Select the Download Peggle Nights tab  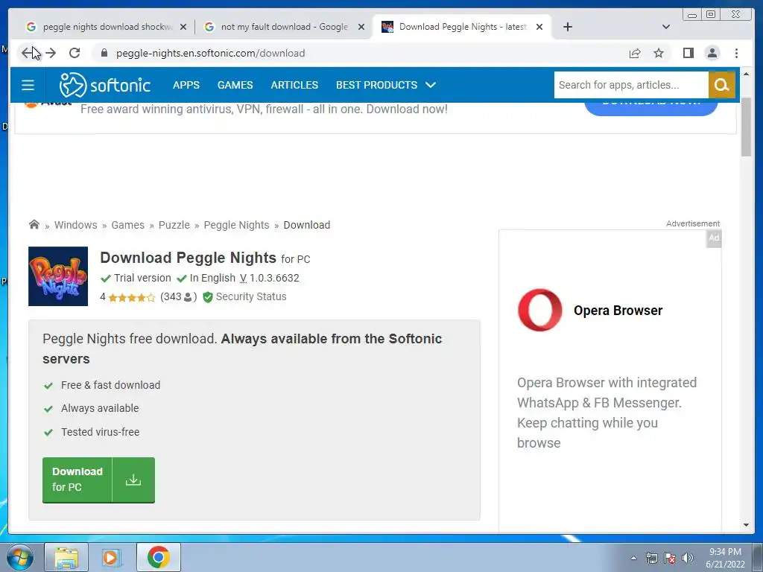tap(462, 27)
